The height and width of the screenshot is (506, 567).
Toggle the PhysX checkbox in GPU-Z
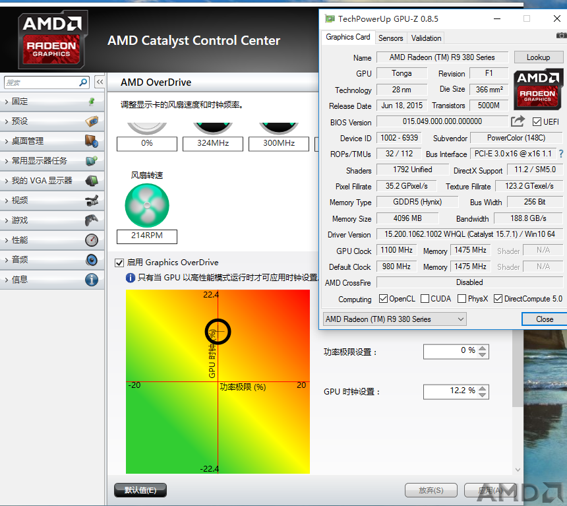[462, 299]
